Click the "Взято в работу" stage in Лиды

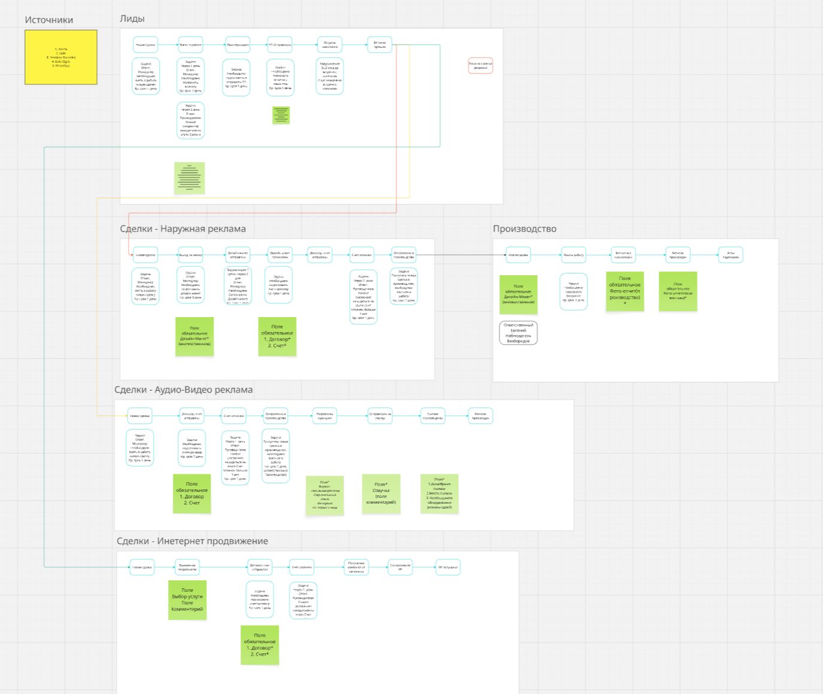(191, 45)
